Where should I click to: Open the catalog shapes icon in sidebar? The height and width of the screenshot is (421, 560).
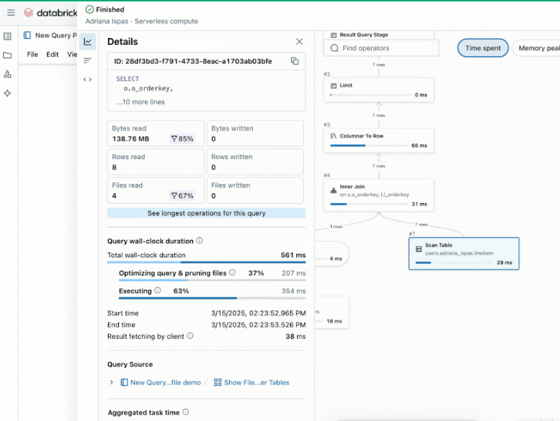(7, 74)
